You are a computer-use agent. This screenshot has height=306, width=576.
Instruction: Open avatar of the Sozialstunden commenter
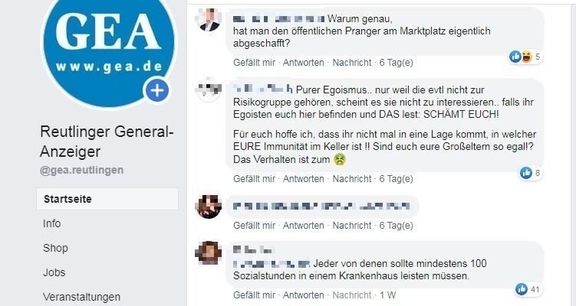[x=209, y=252]
